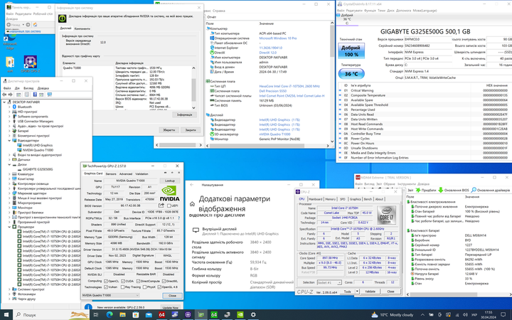
Task: Click the blue 36 °C temperature badge in CrystalDiskInfo
Action: tap(351, 74)
